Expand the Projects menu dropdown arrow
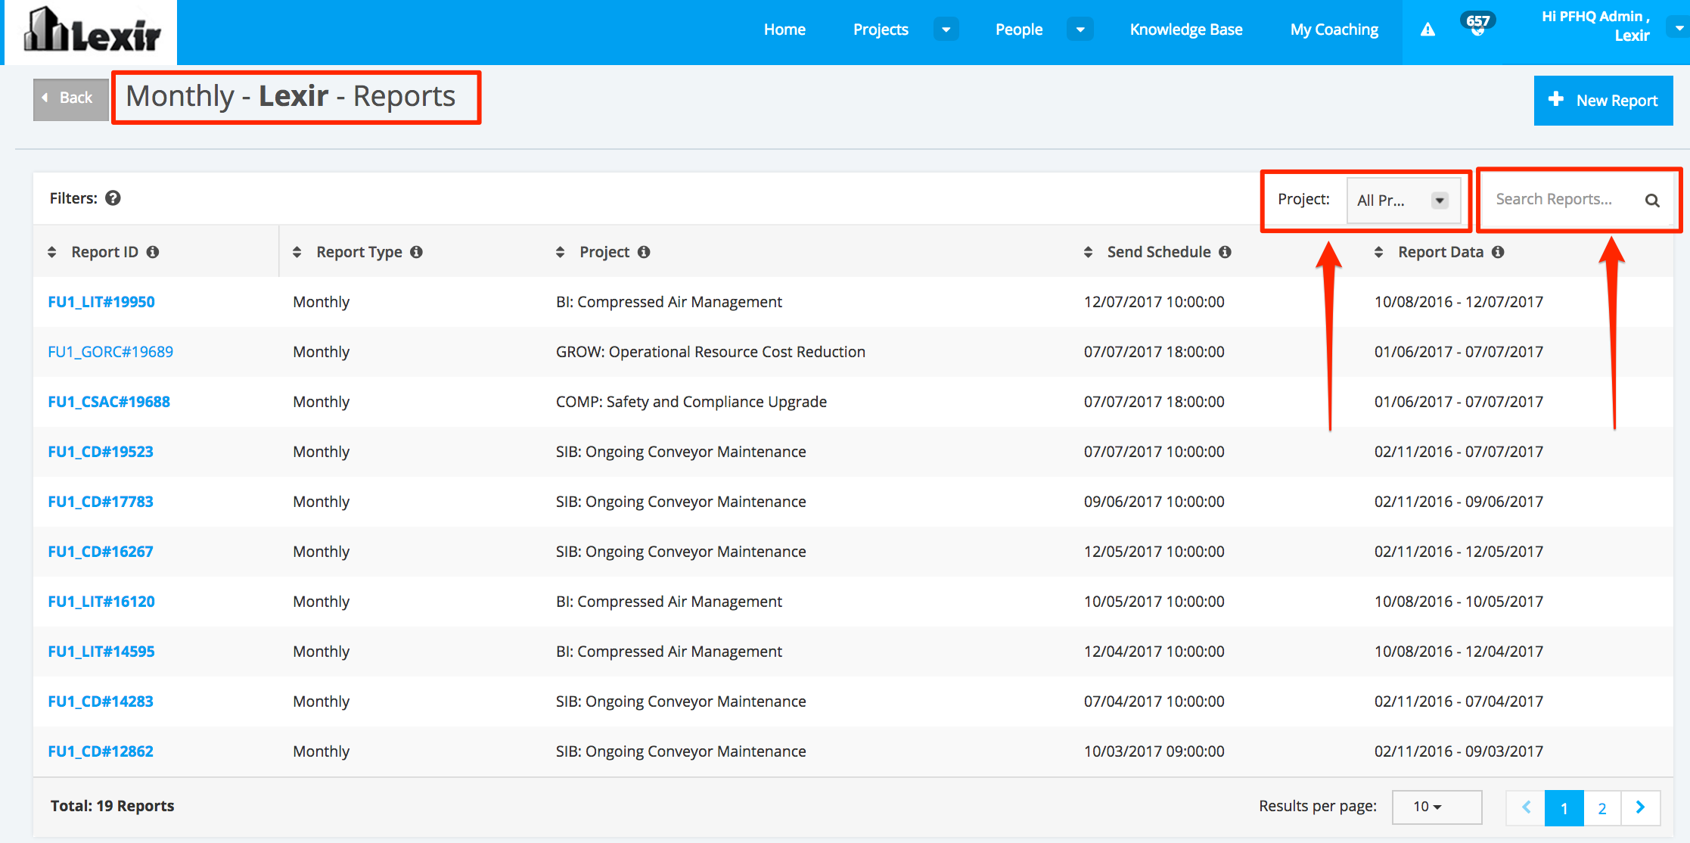This screenshot has height=843, width=1690. point(946,30)
